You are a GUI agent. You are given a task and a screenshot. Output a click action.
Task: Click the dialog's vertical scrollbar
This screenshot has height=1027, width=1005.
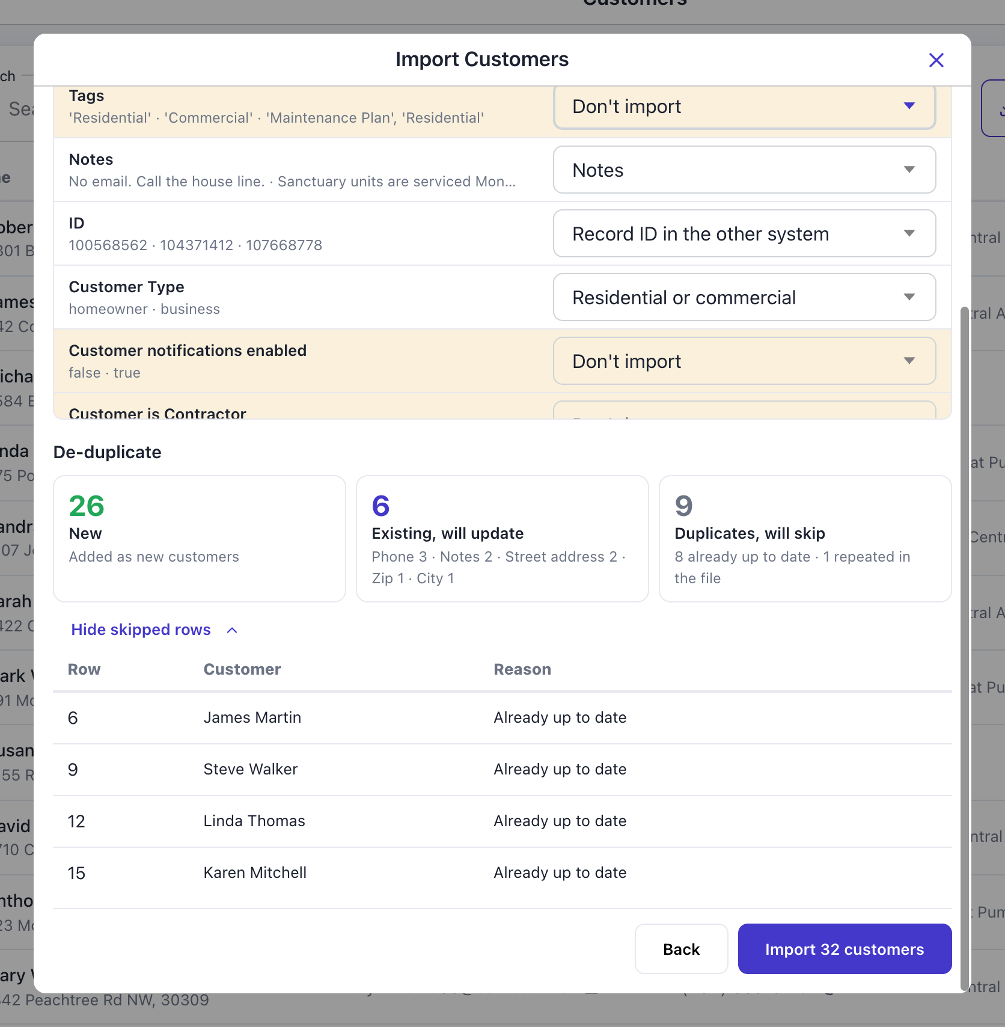pos(964,648)
